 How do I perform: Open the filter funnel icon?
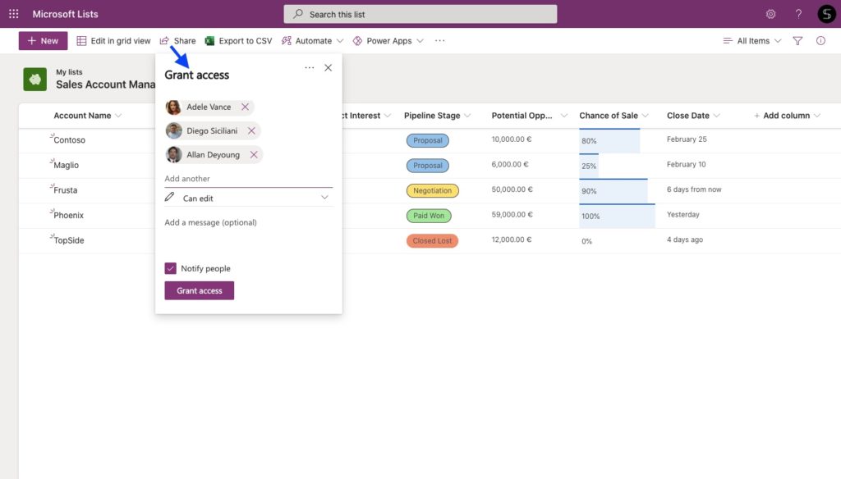click(x=797, y=41)
